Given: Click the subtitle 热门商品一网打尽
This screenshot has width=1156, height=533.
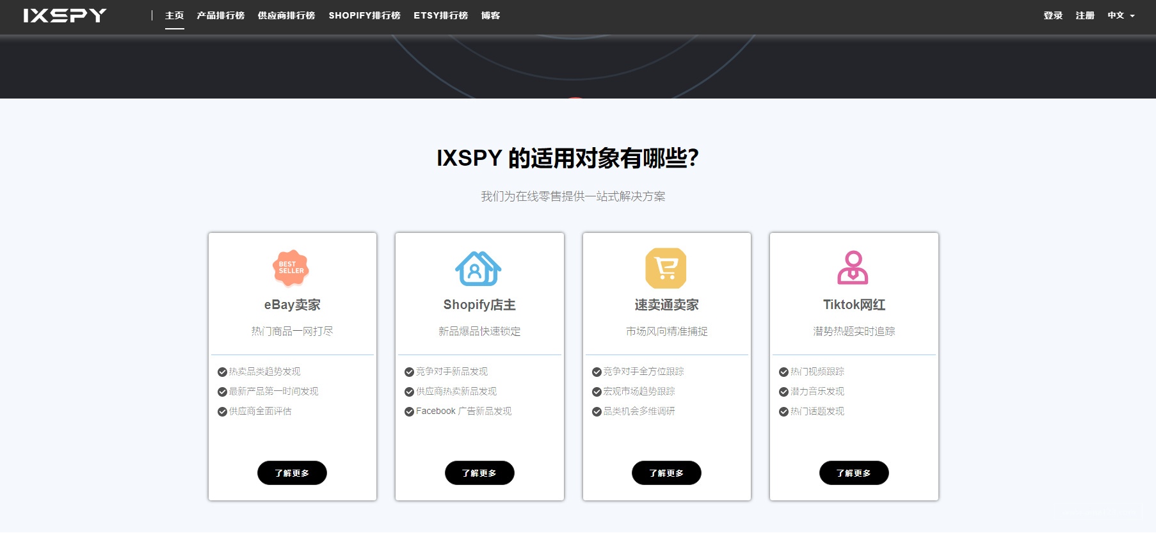Looking at the screenshot, I should [x=293, y=331].
